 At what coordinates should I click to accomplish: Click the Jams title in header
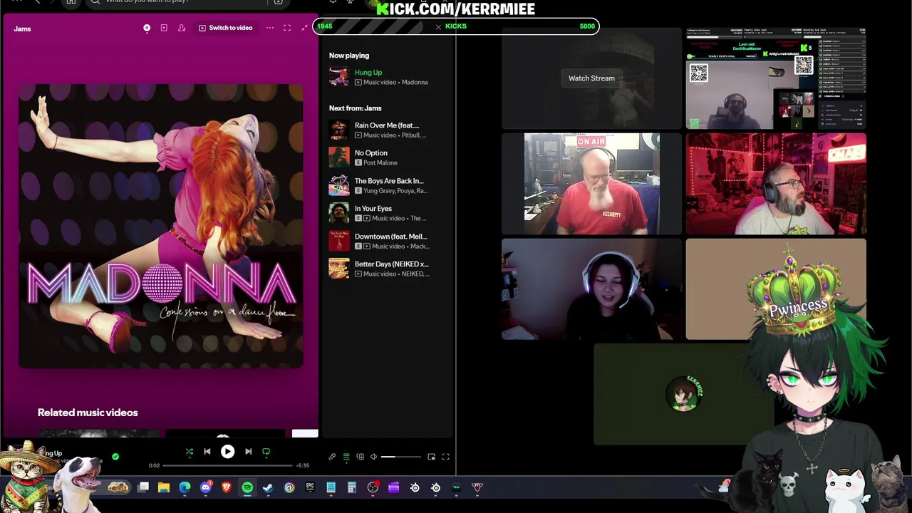(22, 28)
